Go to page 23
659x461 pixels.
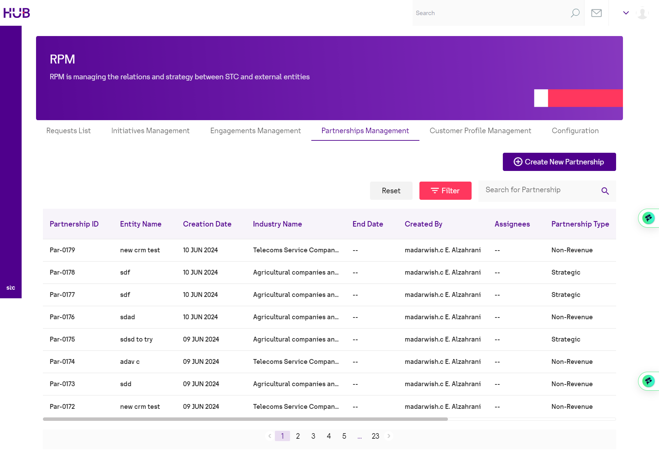[x=375, y=436]
